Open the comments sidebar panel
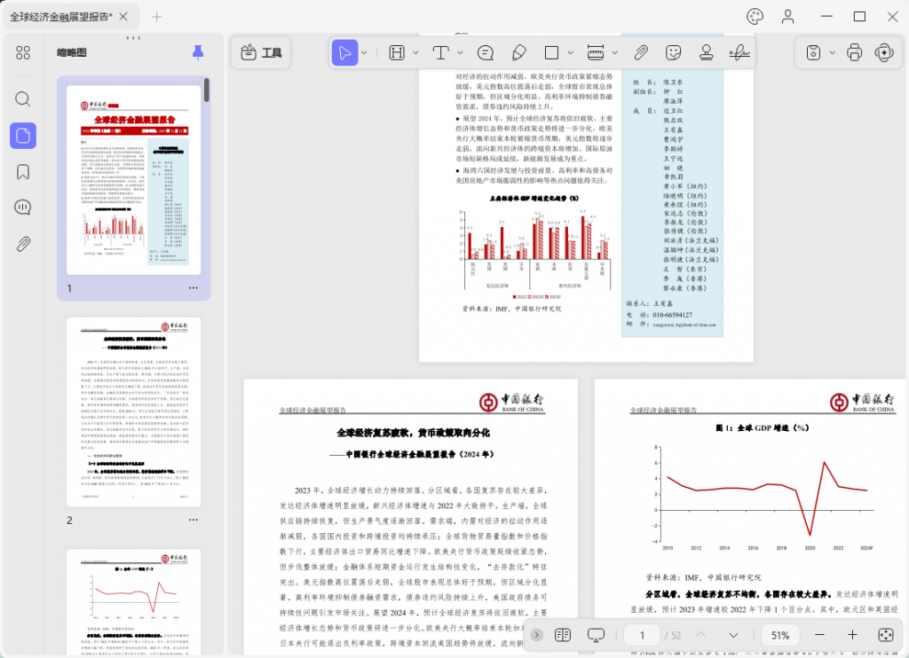Image resolution: width=909 pixels, height=658 pixels. [23, 208]
